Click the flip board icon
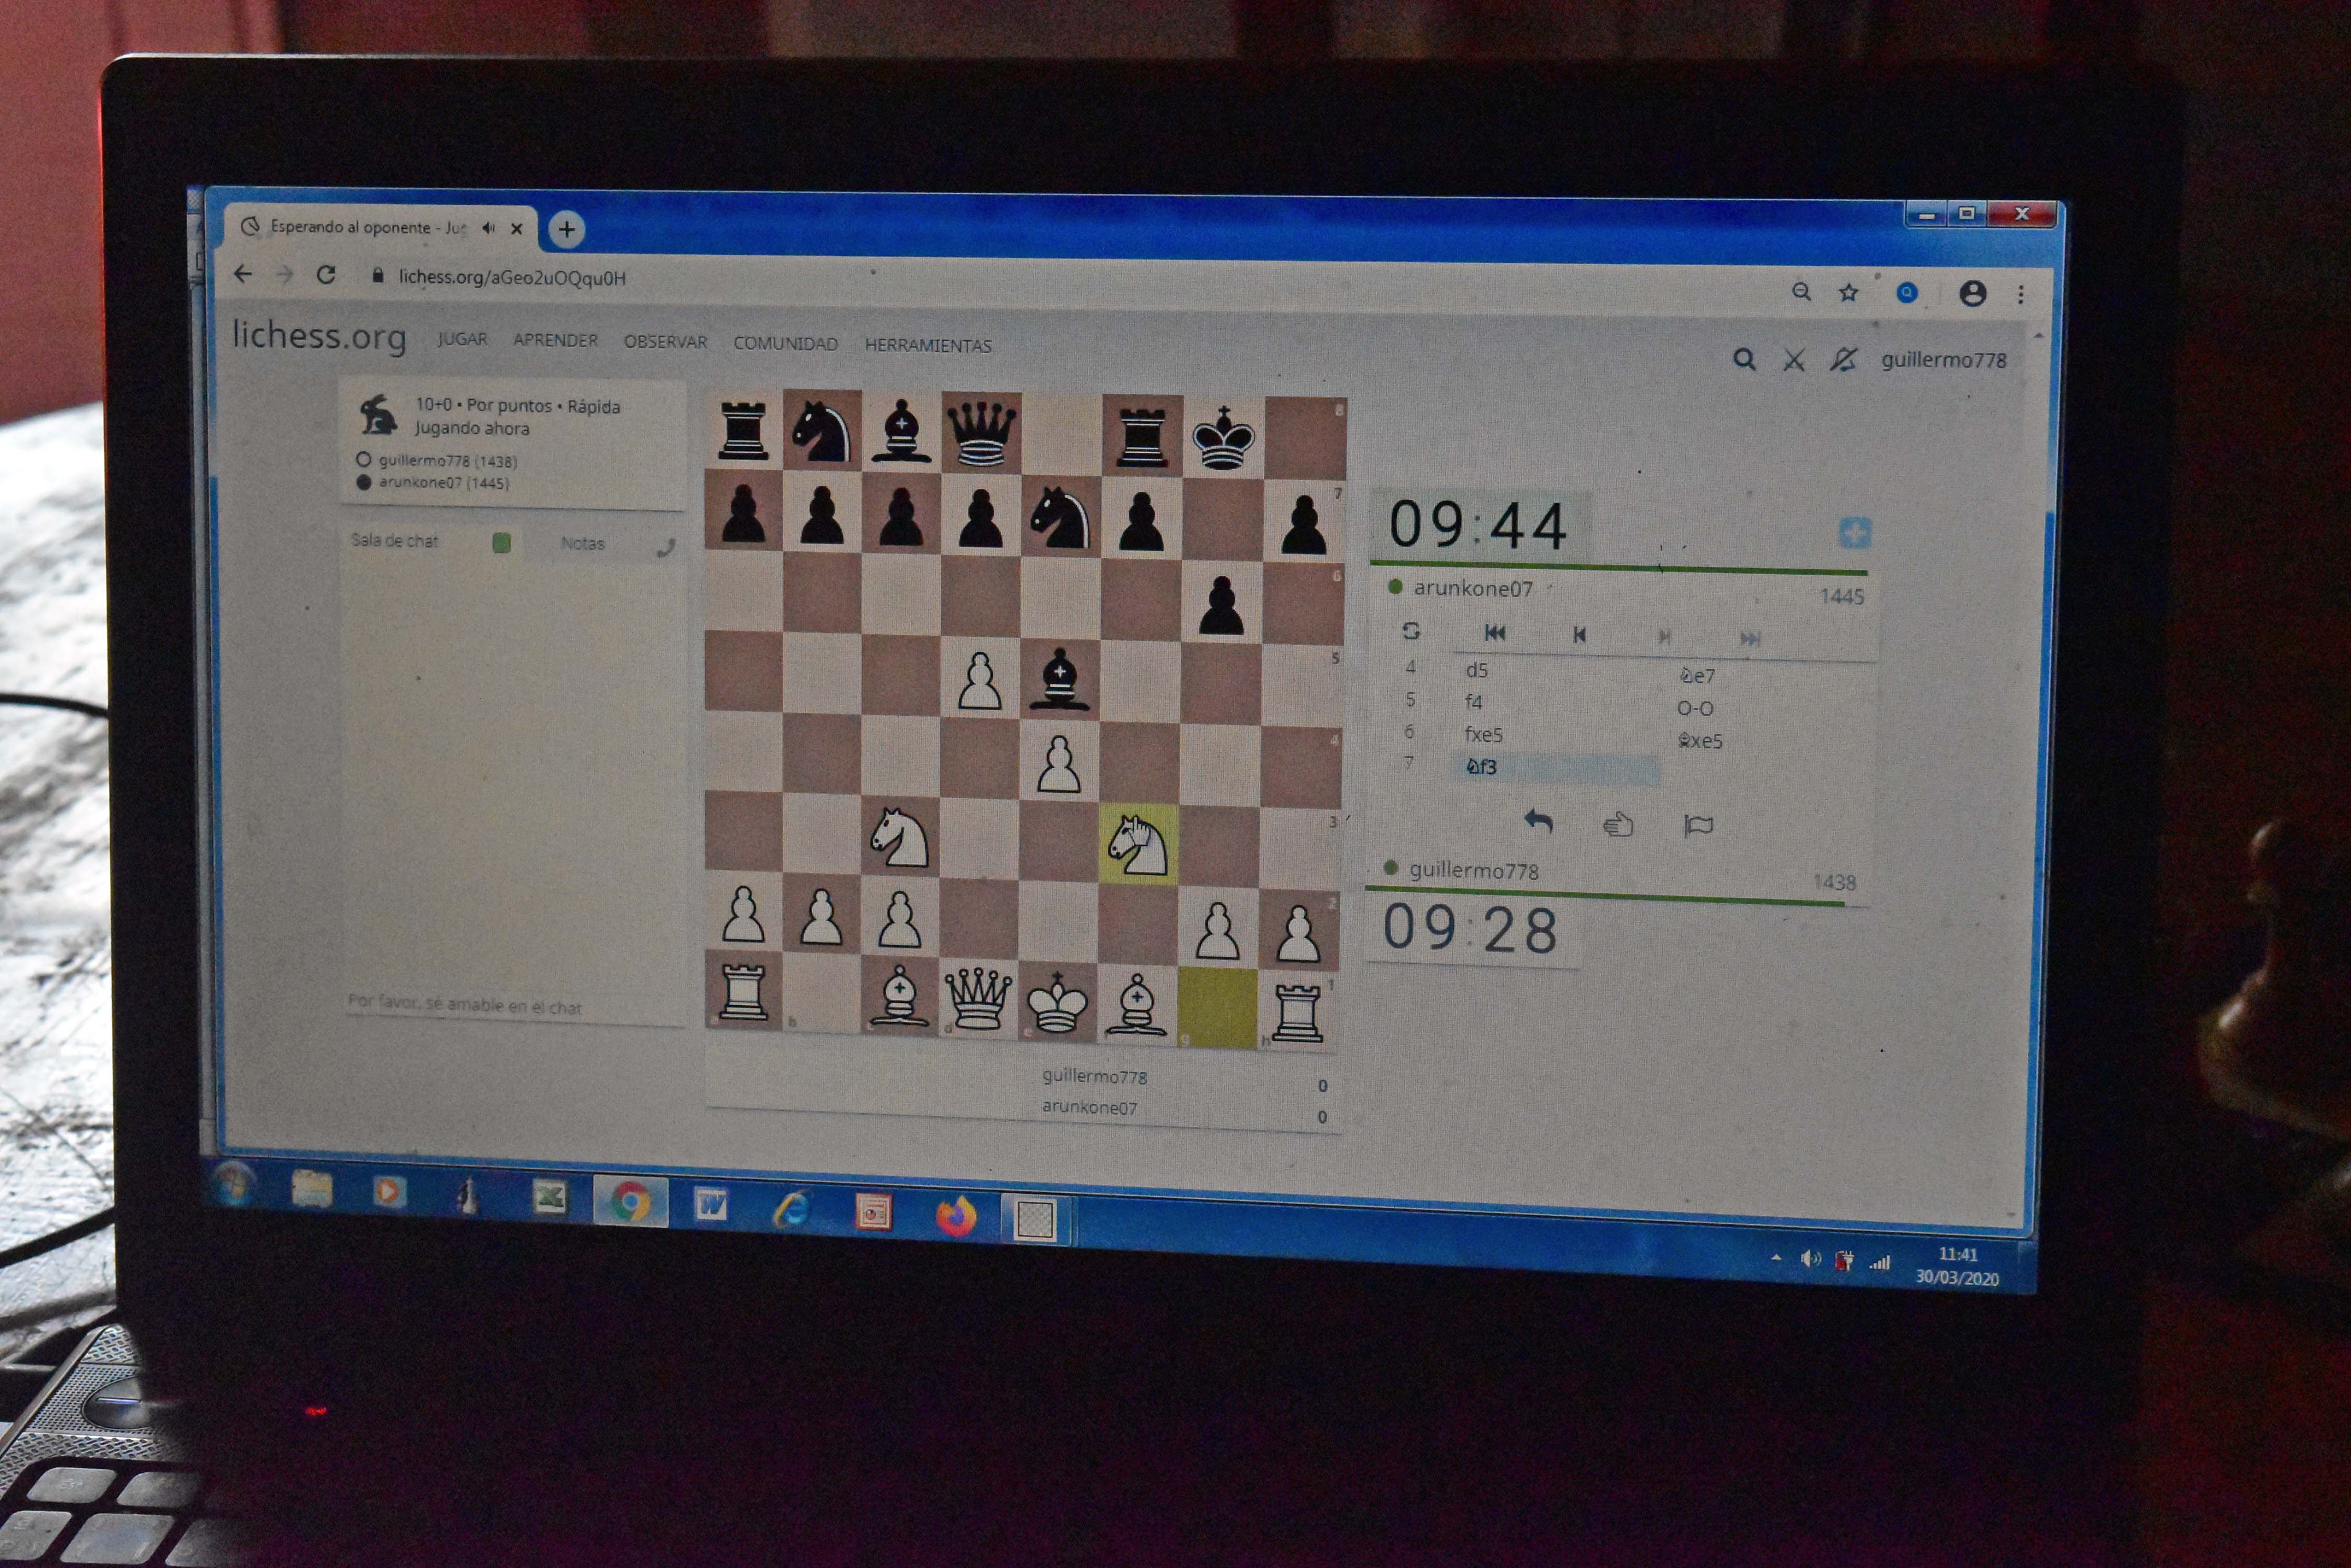This screenshot has width=2351, height=1568. coord(1411,631)
